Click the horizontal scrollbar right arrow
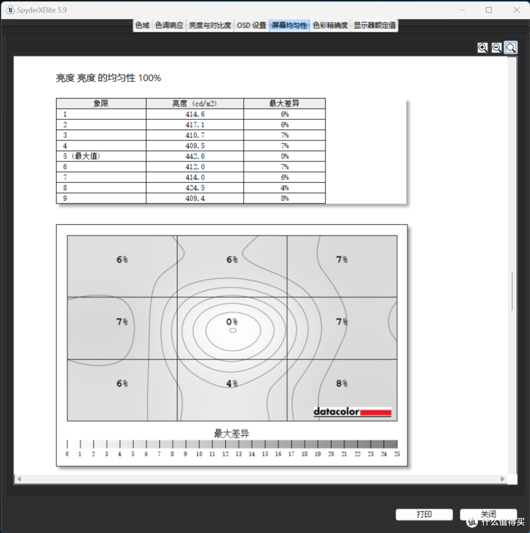Image resolution: width=530 pixels, height=533 pixels. click(x=503, y=479)
